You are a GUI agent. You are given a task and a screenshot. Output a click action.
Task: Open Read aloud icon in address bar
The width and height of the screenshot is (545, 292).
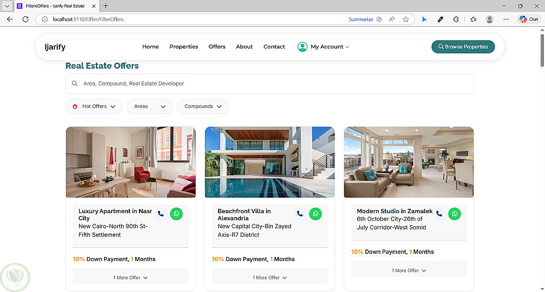tap(392, 19)
